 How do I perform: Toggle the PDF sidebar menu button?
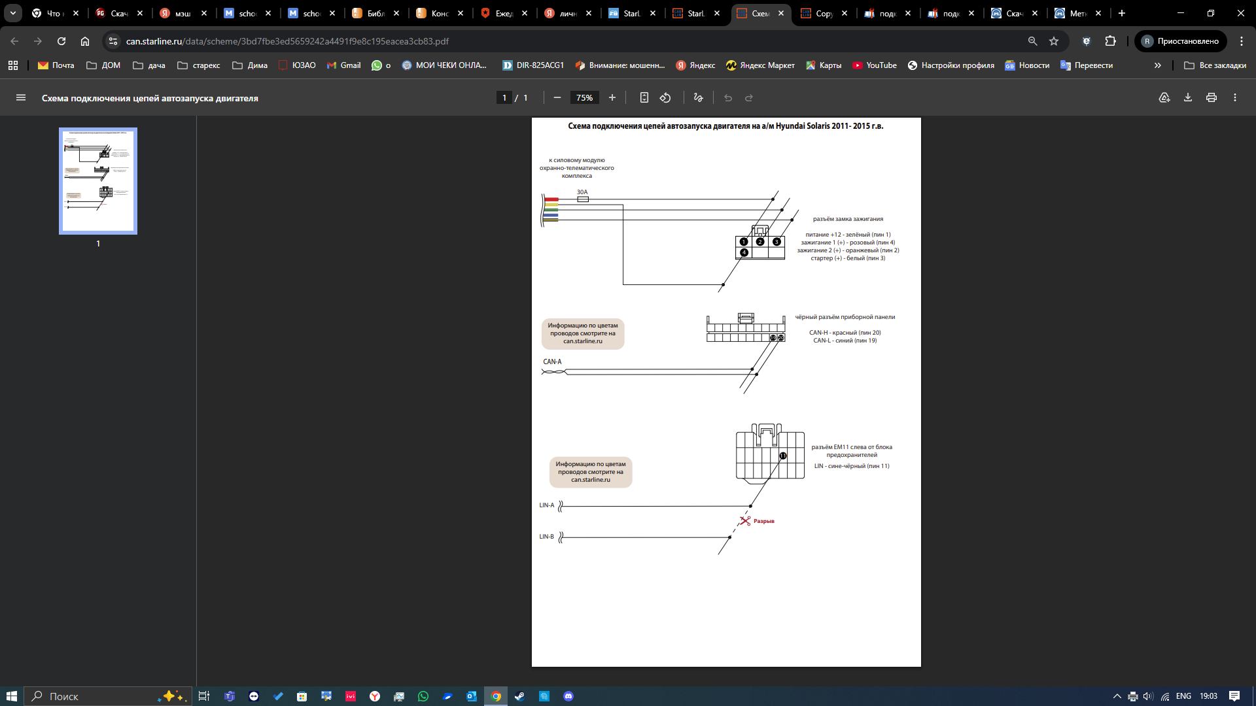[x=21, y=98]
